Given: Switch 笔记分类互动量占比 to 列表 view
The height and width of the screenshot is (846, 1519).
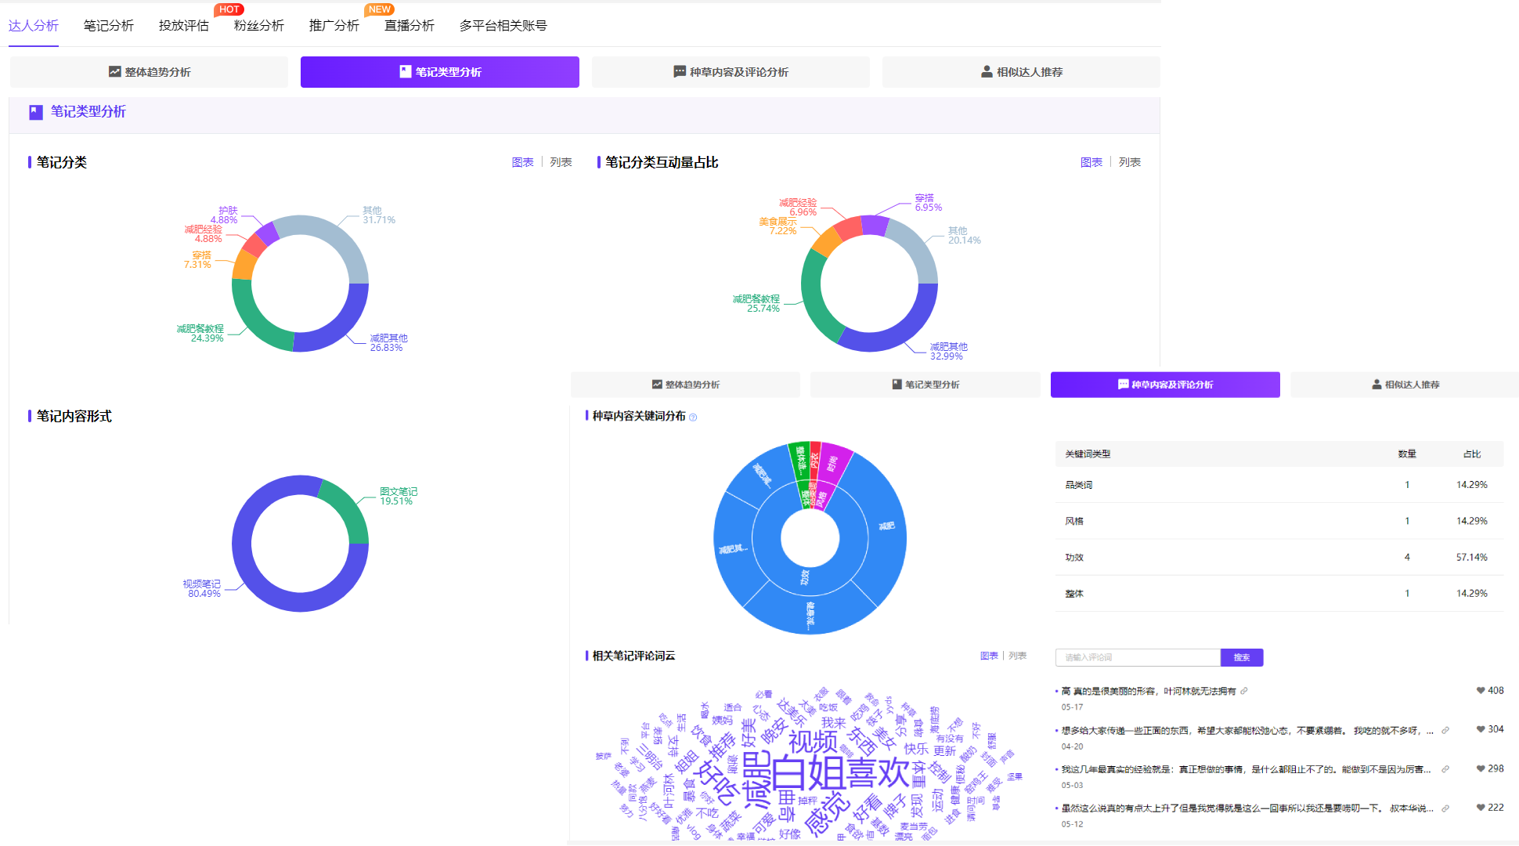Looking at the screenshot, I should coord(1129,162).
